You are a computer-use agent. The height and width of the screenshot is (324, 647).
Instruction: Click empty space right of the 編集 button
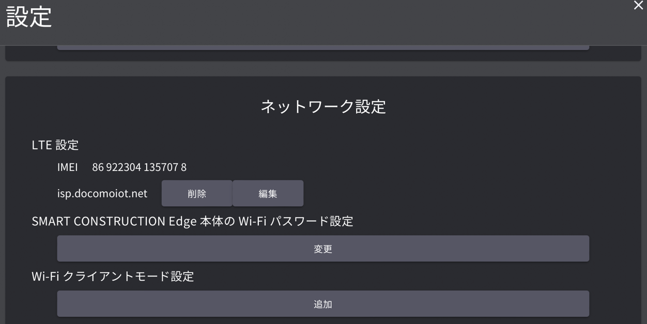pyautogui.click(x=439, y=193)
